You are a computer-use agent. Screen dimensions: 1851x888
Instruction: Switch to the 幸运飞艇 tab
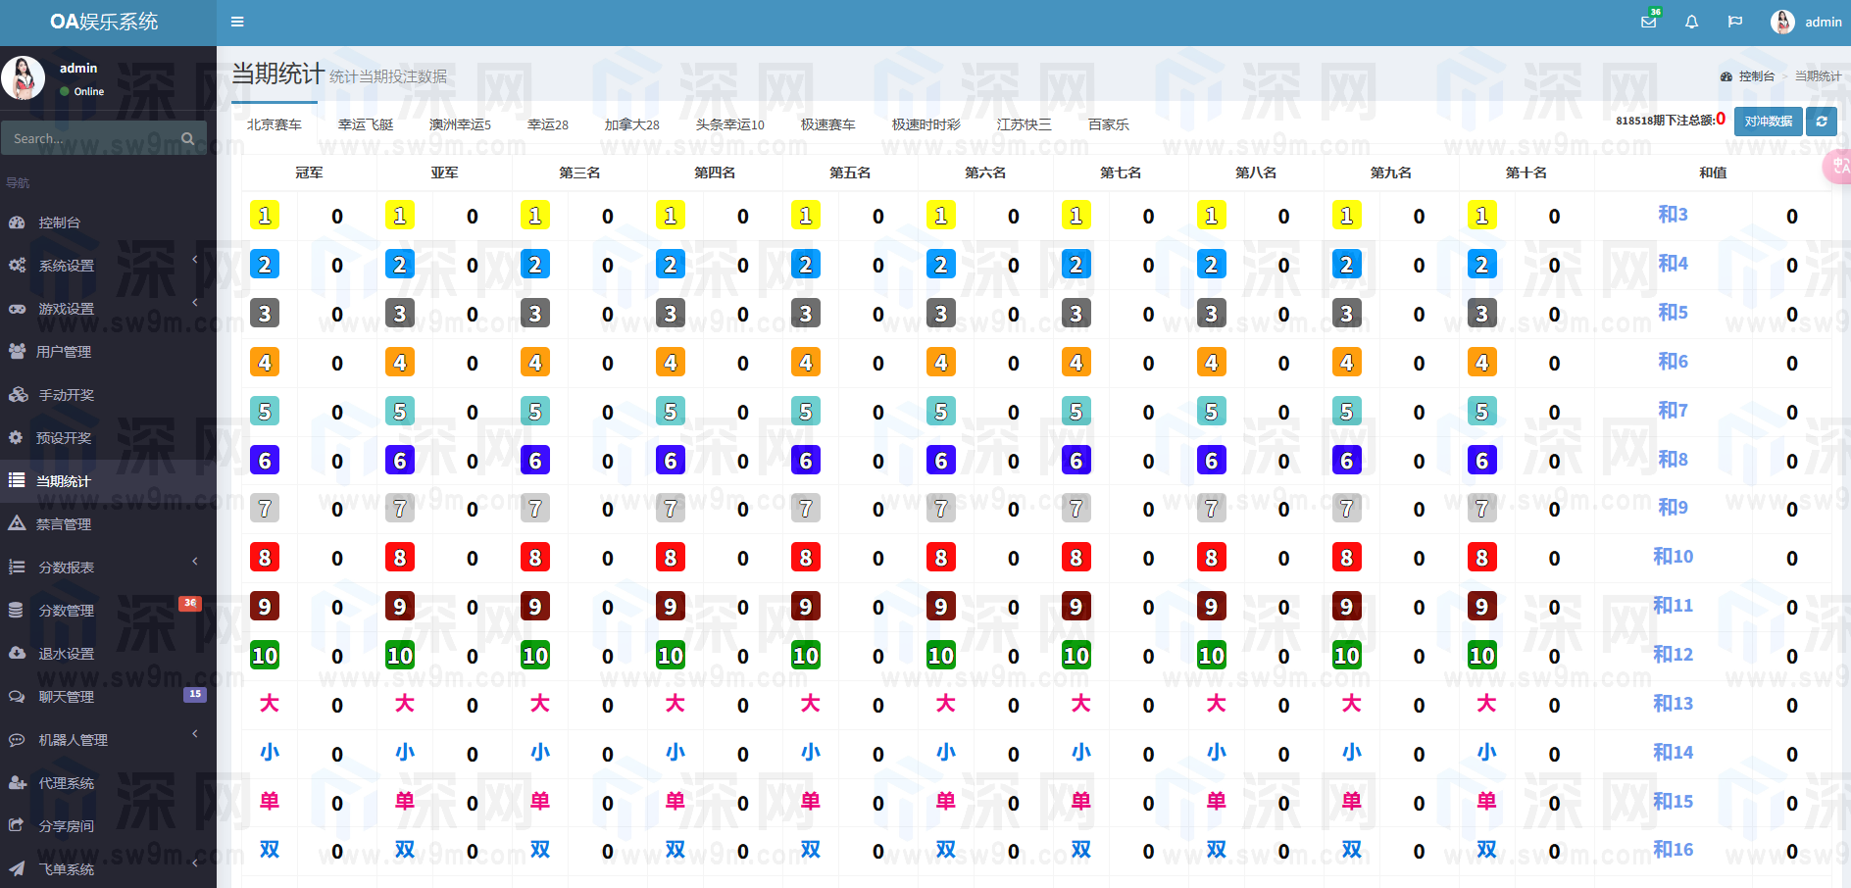[x=366, y=124]
